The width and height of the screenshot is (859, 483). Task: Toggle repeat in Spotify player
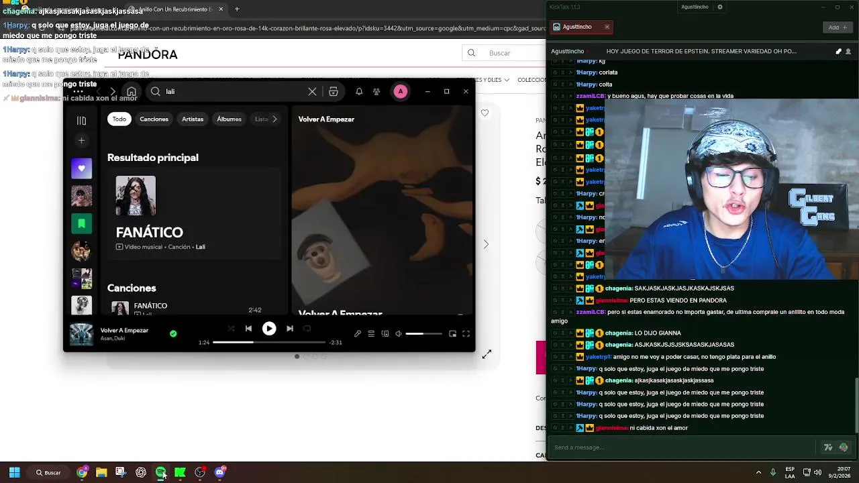click(307, 329)
